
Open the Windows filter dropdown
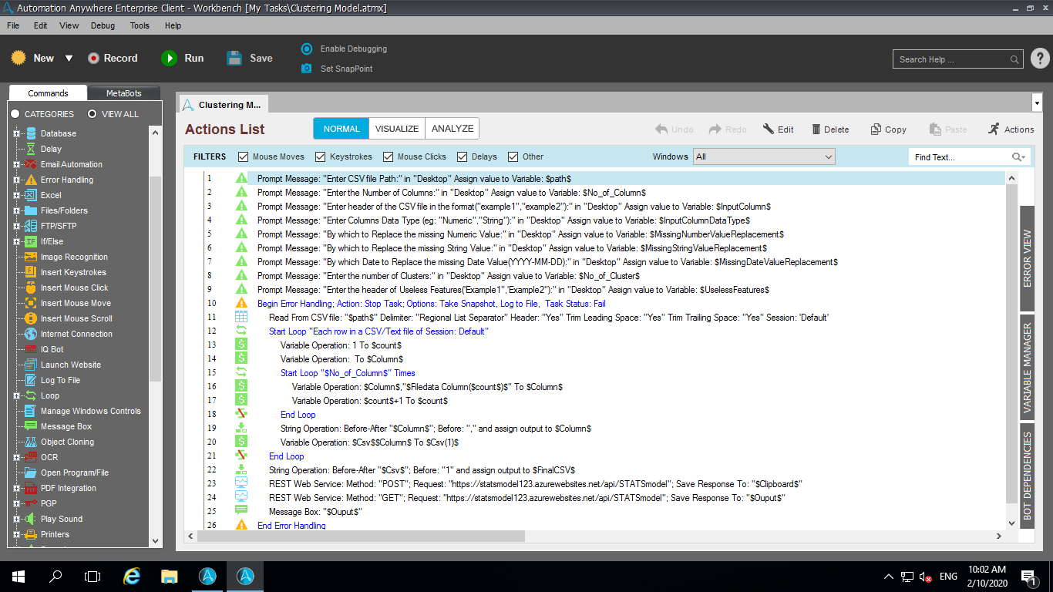pyautogui.click(x=763, y=156)
